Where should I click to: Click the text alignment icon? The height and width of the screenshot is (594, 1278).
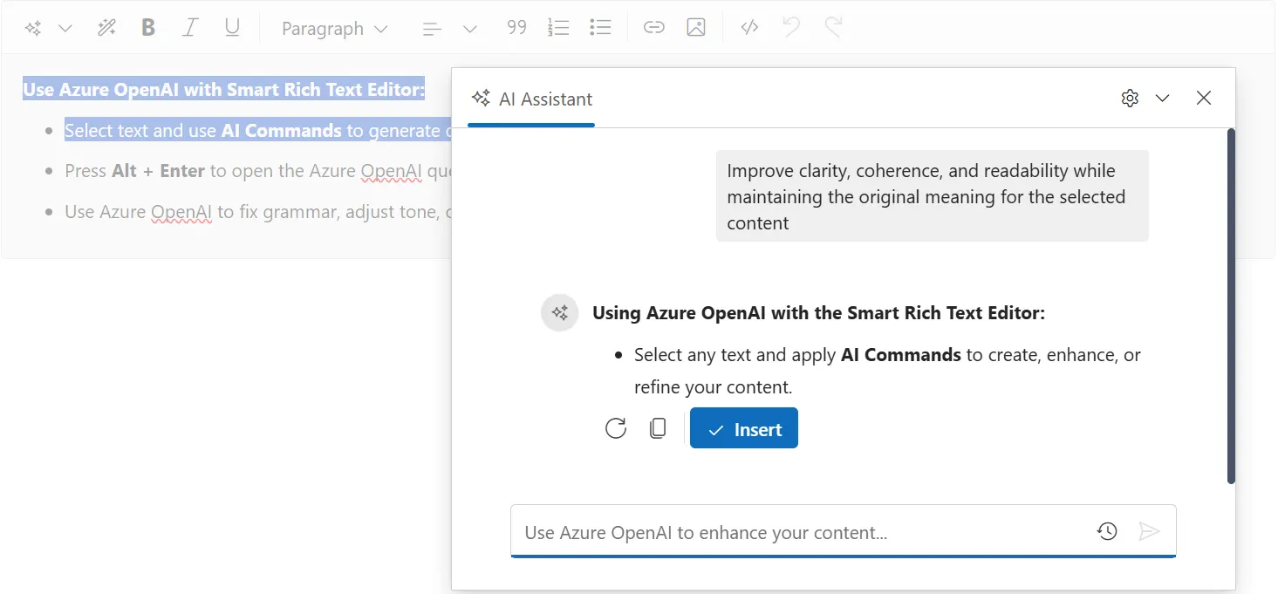(x=431, y=28)
